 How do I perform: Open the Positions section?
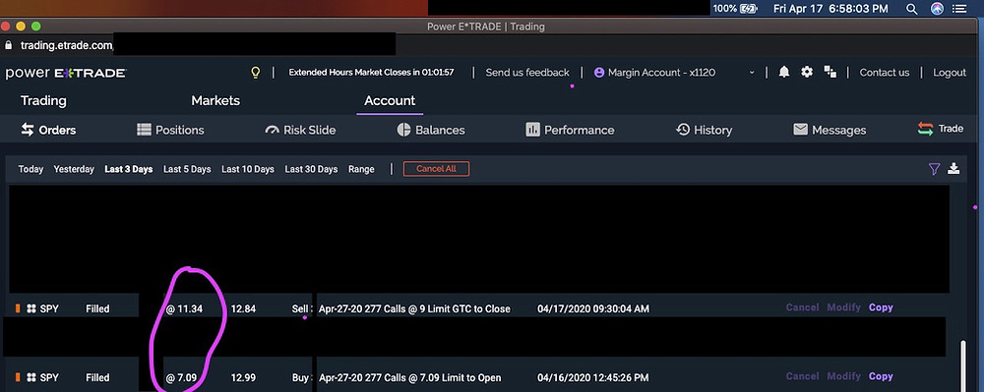tap(170, 131)
